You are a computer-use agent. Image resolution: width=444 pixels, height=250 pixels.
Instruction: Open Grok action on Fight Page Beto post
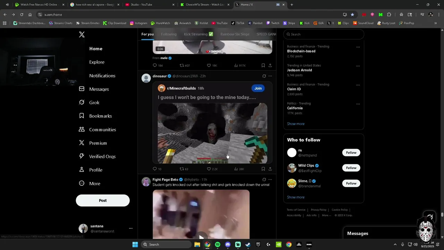(x=264, y=180)
